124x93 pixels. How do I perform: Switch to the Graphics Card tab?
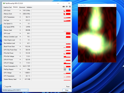click(x=7, y=7)
